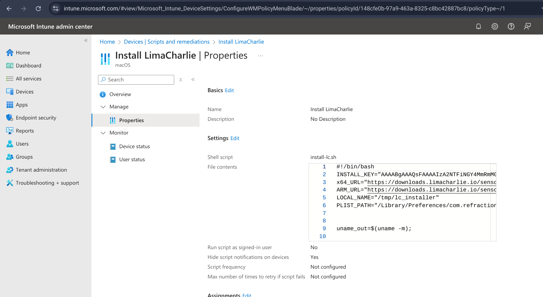Select the Dashboard icon in the sidebar

pyautogui.click(x=9, y=65)
